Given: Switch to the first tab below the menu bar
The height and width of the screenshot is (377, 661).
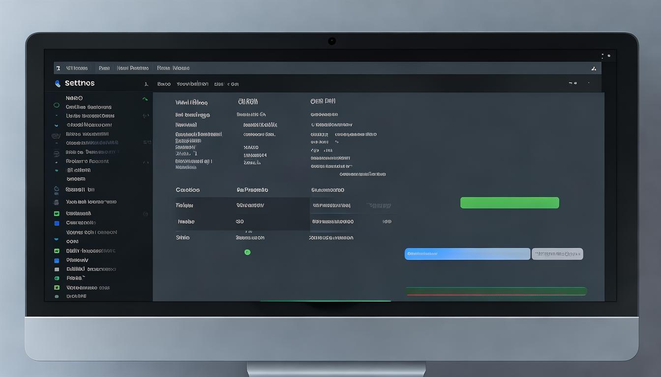Looking at the screenshot, I should (x=164, y=84).
